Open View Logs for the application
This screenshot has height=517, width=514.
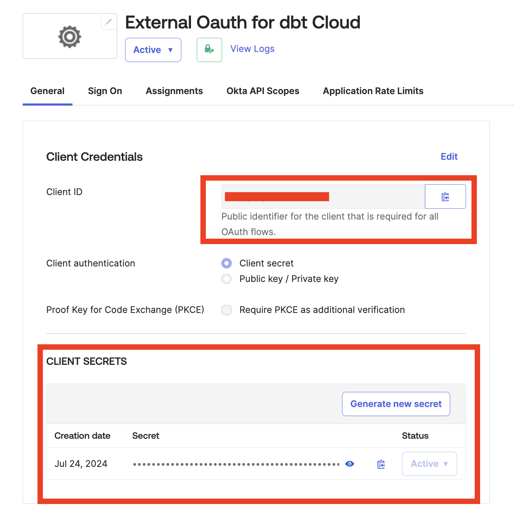click(x=252, y=49)
